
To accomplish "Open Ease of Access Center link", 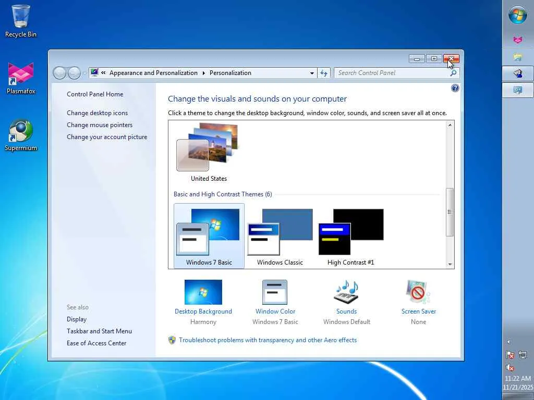I will [x=96, y=343].
